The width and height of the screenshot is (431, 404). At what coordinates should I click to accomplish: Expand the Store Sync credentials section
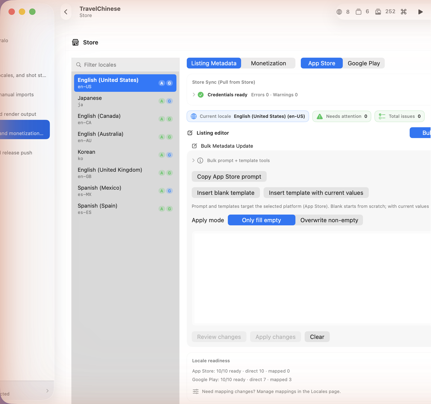pos(194,95)
